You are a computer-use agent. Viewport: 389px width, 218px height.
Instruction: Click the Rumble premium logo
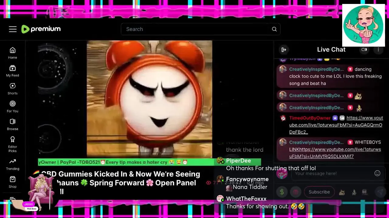[x=41, y=29]
